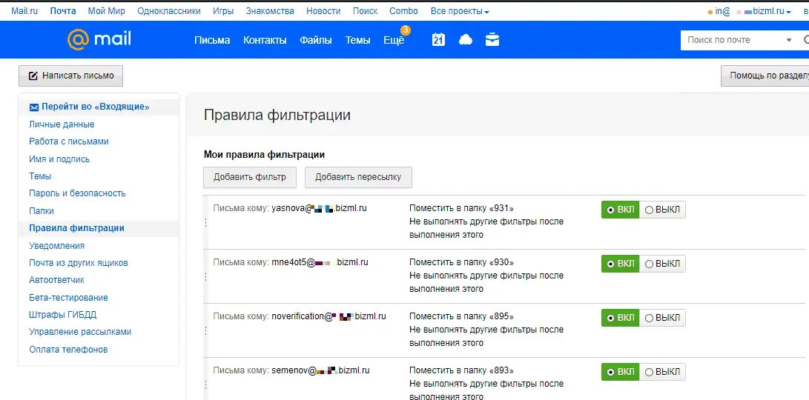Open Знакомства link

(270, 11)
